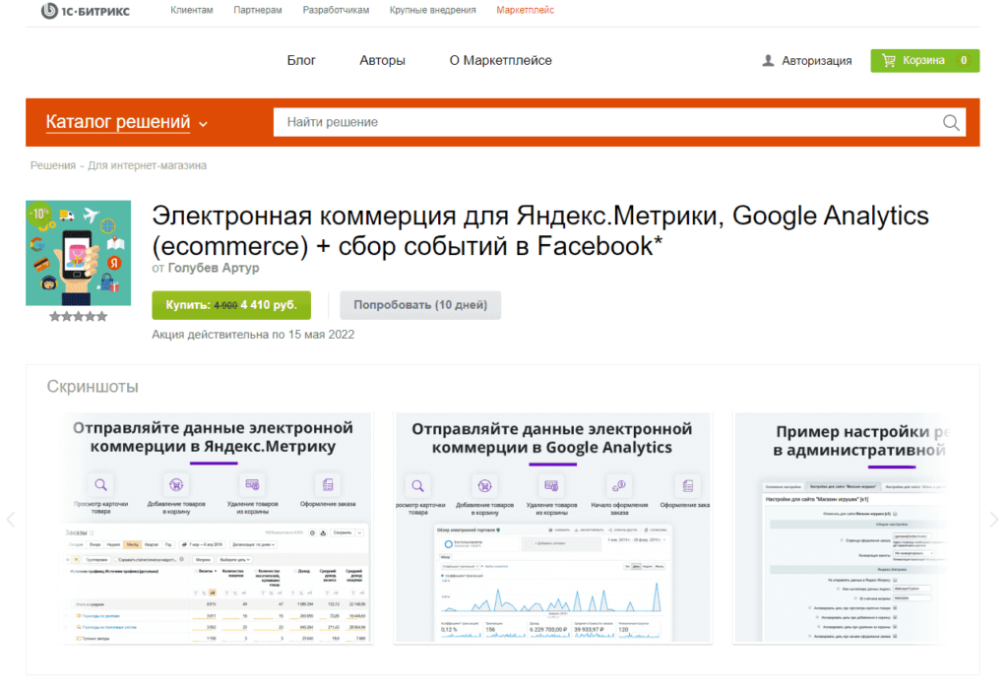Image resolution: width=1008 pixels, height=687 pixels.
Task: Click the Купить 4 410 руб. button
Action: (231, 305)
